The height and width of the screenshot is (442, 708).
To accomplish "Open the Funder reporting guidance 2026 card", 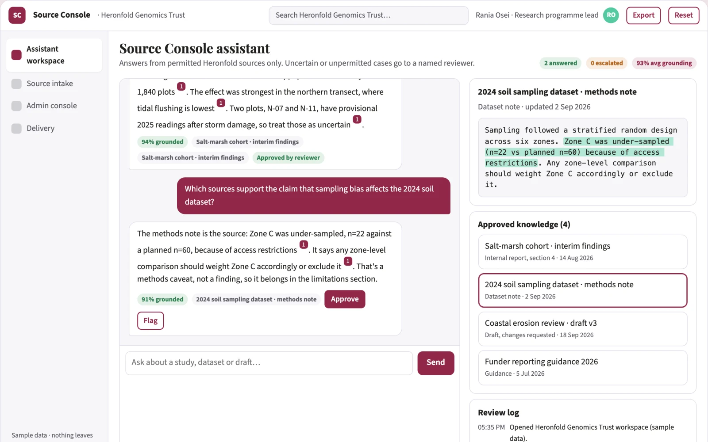I will click(583, 367).
